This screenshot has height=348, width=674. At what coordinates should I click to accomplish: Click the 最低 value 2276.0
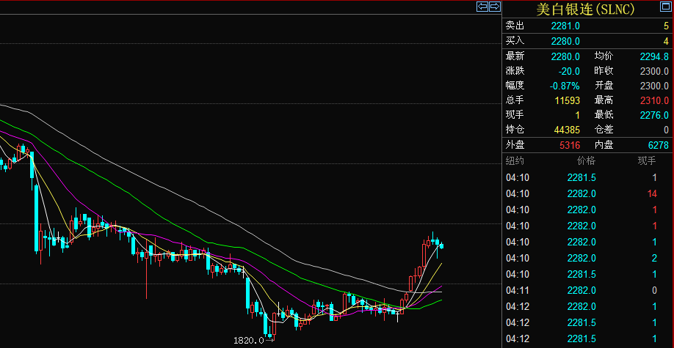pos(653,115)
